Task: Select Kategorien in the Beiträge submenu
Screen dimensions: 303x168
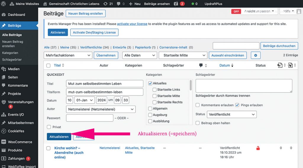Action: pyautogui.click(x=10, y=53)
